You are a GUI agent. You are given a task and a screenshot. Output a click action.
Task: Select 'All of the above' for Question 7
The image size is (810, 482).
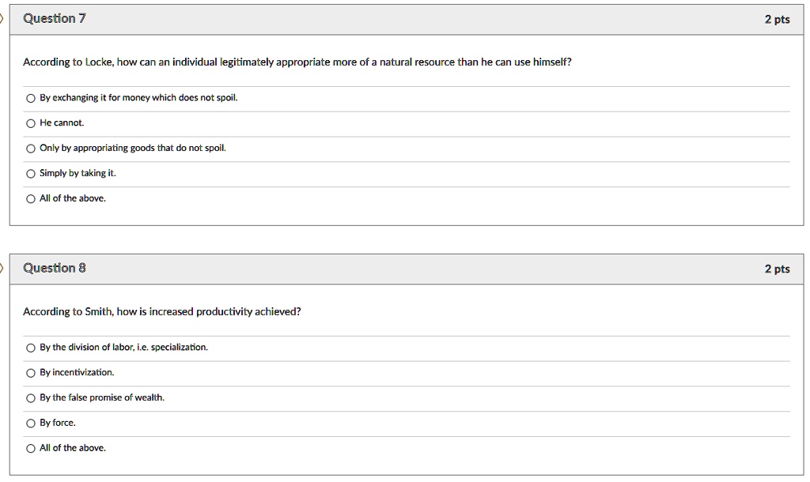[x=31, y=198]
